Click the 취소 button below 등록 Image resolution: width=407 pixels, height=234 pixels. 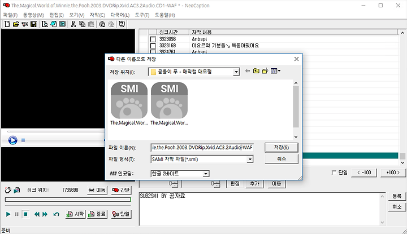pyautogui.click(x=397, y=207)
